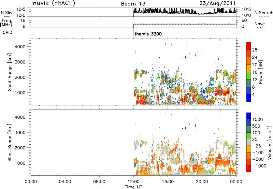Click the 12:00 time tick label
Viewport: 273px width, 189px height.
133,182
